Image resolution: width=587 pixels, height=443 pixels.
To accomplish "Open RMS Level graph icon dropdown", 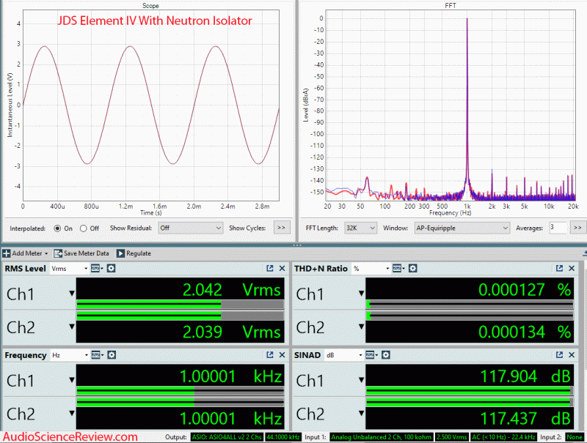I will click(x=97, y=268).
